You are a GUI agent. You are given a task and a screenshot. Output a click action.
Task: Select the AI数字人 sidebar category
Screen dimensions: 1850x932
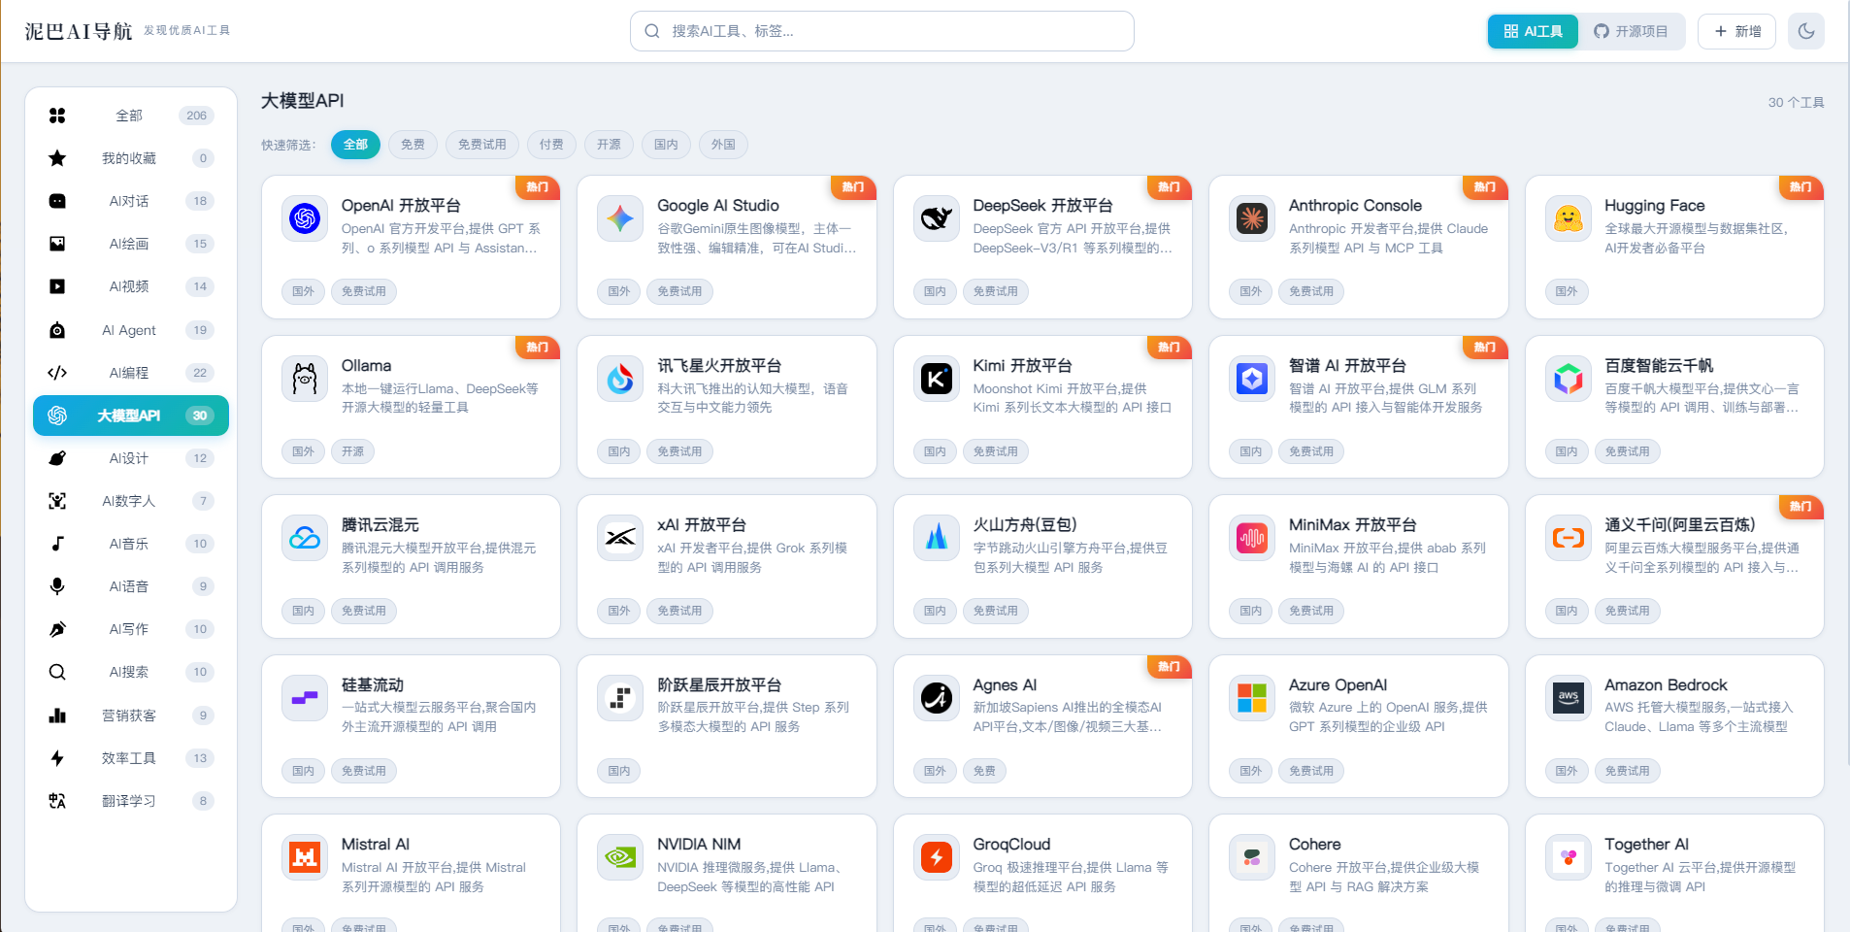[x=131, y=501]
